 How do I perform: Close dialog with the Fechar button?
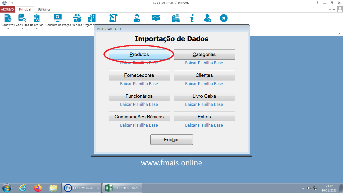coord(171,139)
